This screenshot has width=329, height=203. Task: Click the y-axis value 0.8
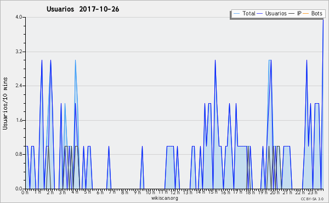(x=19, y=154)
